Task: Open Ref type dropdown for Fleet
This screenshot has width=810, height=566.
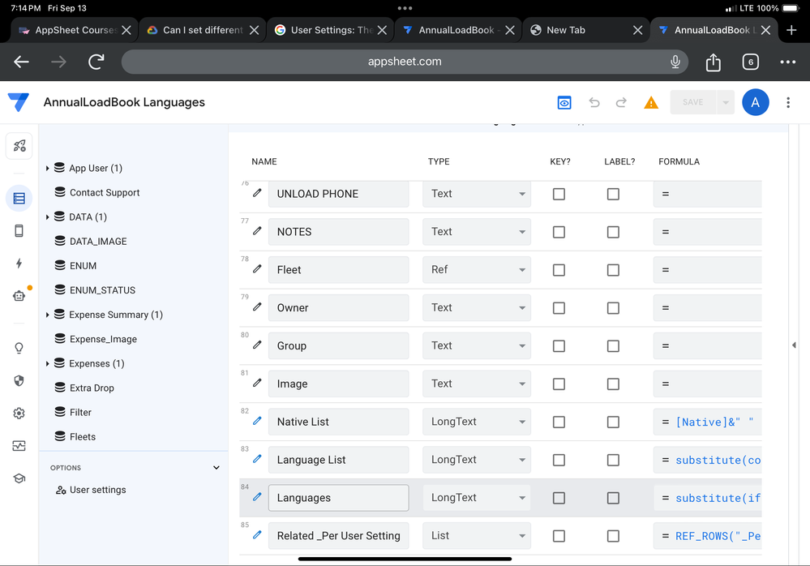Action: pos(476,269)
